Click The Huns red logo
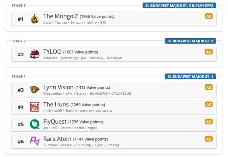228x157 pixels. click(34, 107)
